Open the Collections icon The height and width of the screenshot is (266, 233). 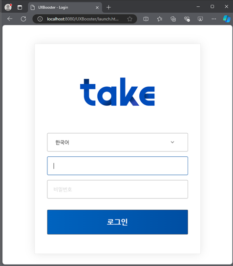pyautogui.click(x=173, y=19)
